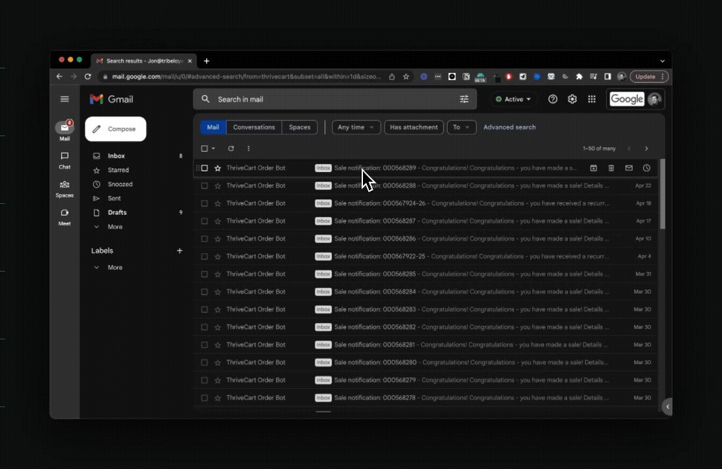Expand More below Drafts
722x469 pixels.
tap(115, 227)
